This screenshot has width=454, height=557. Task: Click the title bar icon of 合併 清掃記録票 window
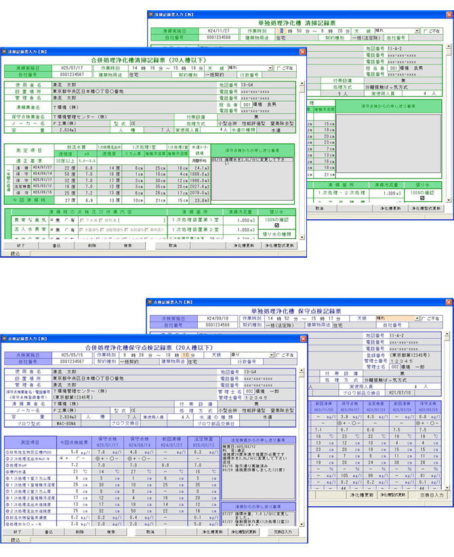coord(4,52)
